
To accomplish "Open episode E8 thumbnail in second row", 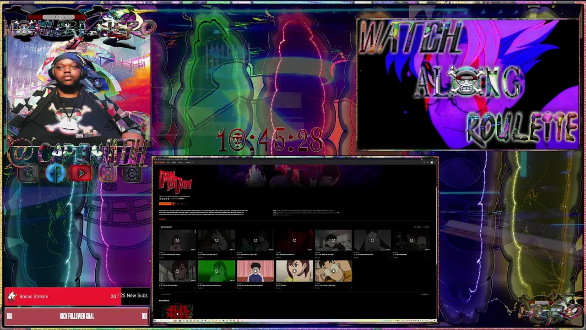I will point(177,271).
